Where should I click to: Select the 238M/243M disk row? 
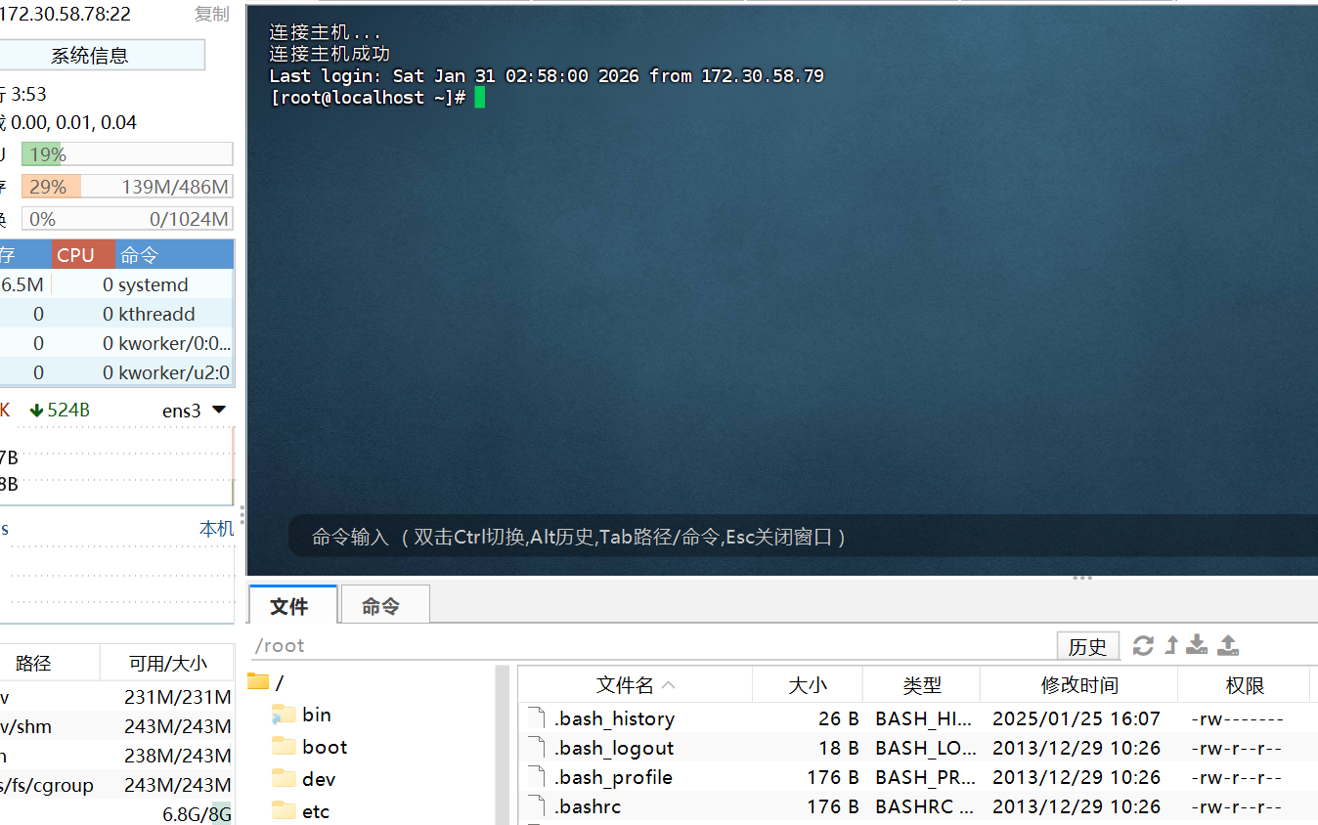[116, 756]
